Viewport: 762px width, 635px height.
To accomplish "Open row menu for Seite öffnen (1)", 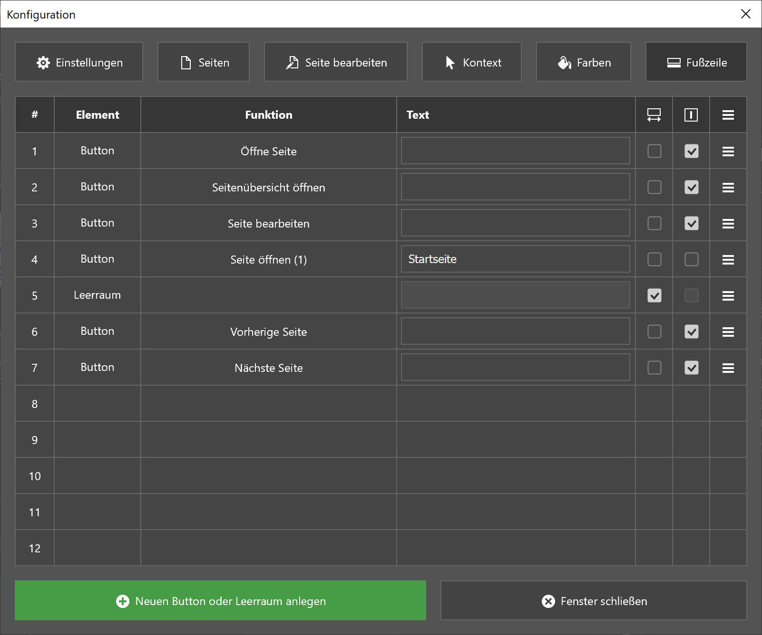I will coord(728,259).
